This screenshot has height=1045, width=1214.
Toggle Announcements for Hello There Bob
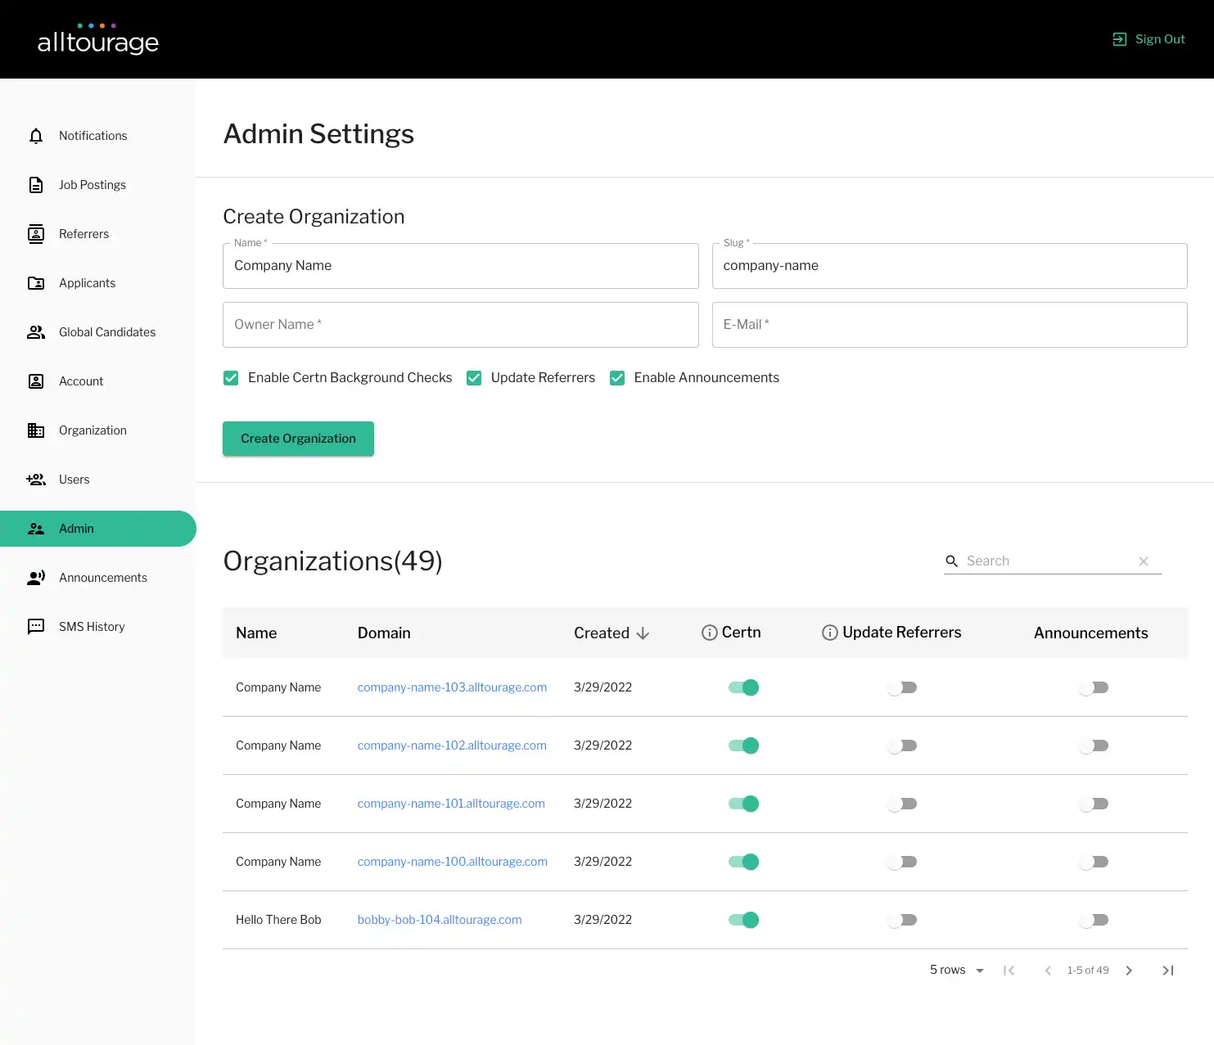pos(1094,920)
